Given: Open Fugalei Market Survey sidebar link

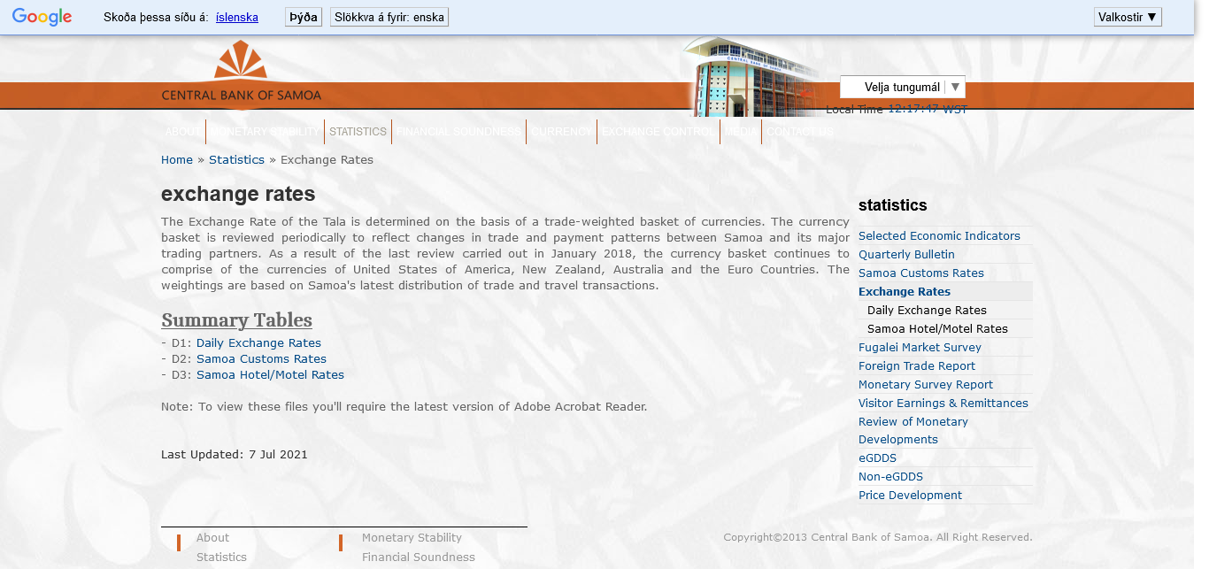Looking at the screenshot, I should pyautogui.click(x=920, y=348).
